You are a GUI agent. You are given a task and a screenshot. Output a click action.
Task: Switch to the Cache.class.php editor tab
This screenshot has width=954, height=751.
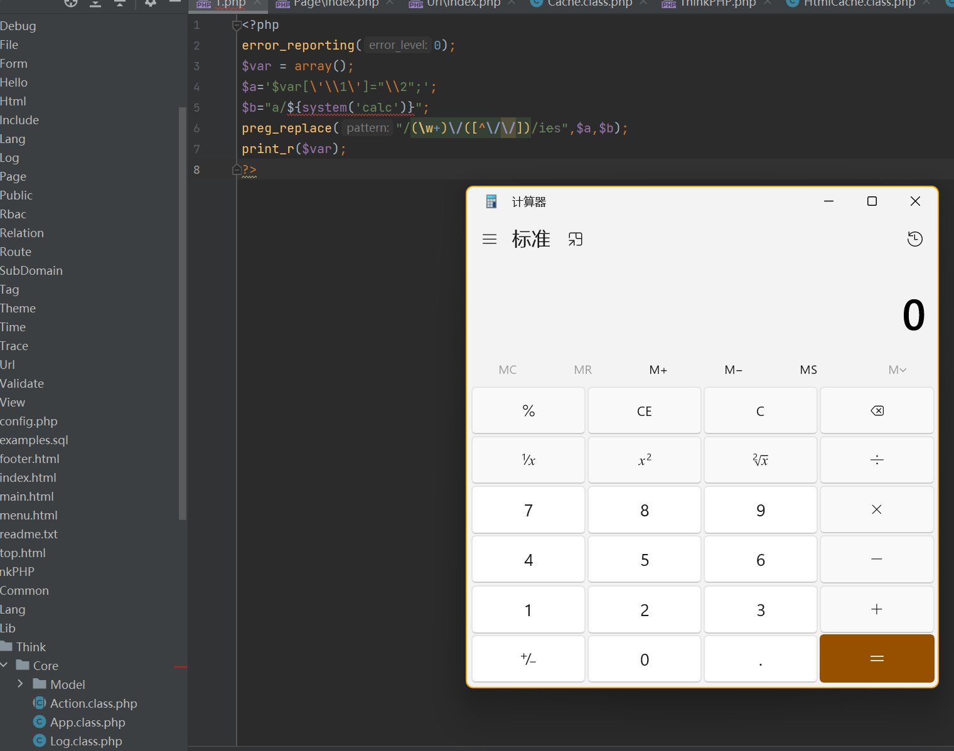pos(589,4)
